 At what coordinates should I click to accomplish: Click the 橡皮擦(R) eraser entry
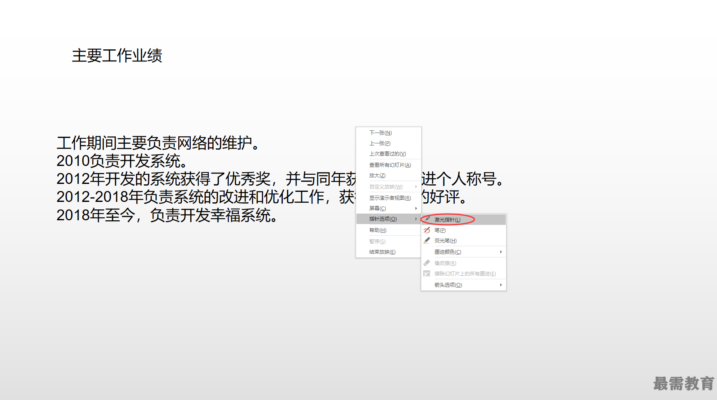[x=463, y=263]
